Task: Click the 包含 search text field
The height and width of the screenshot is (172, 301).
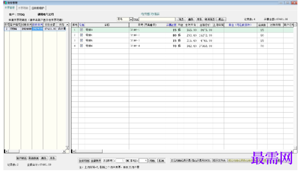Action: (x=157, y=19)
